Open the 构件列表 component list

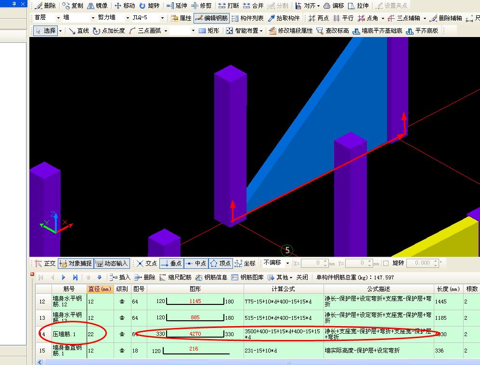(x=247, y=18)
